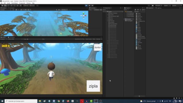Switch to the Animator tab
This screenshot has width=183, height=103.
(x=11, y=8)
